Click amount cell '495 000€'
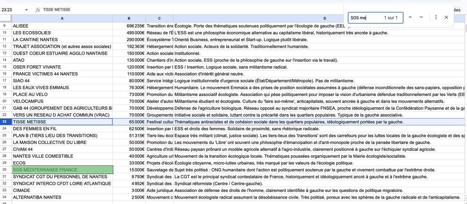467x204 pixels. click(x=129, y=33)
